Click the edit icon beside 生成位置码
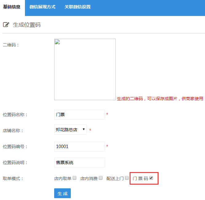The width and height of the screenshot is (205, 200). (x=6, y=25)
